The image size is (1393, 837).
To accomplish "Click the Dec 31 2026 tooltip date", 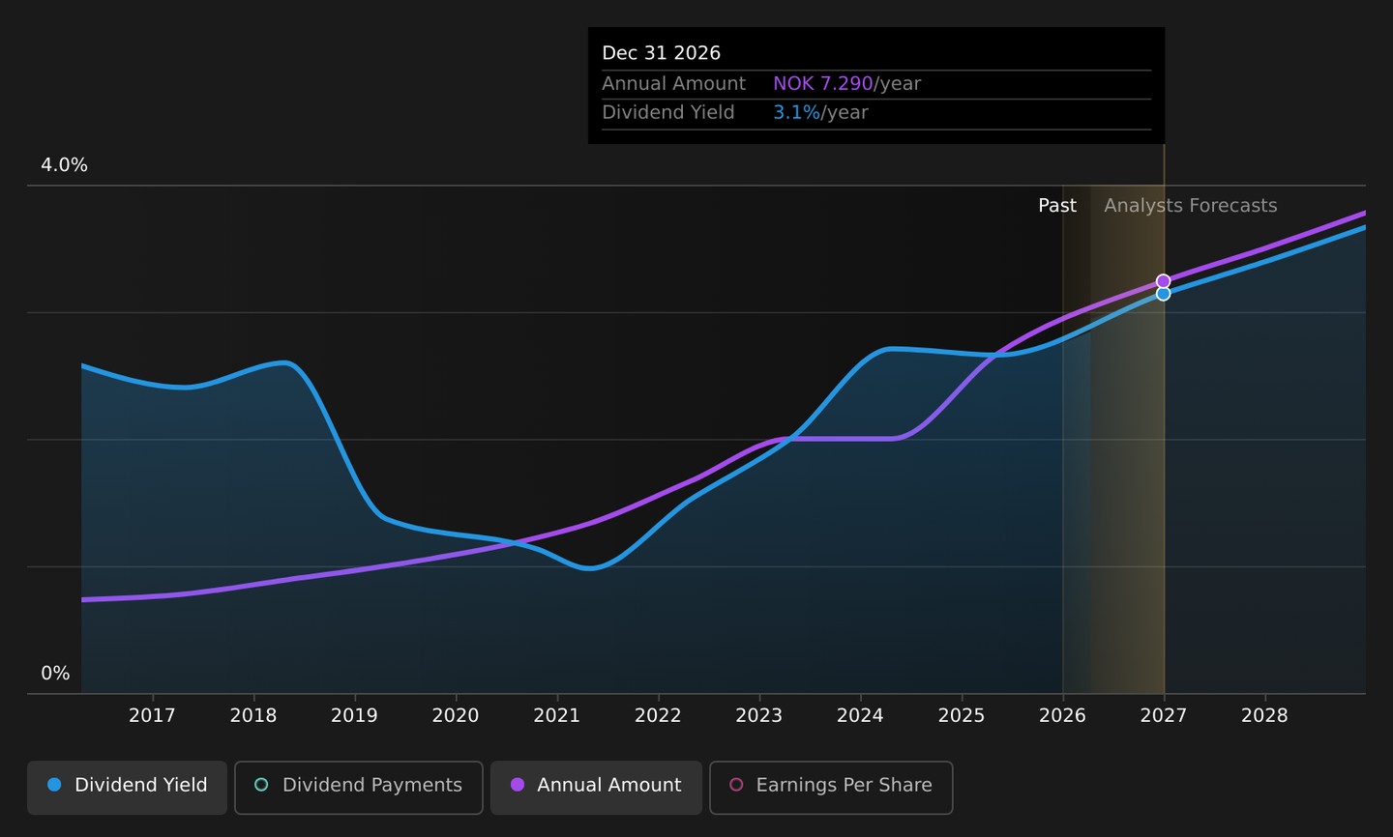I will click(x=662, y=53).
